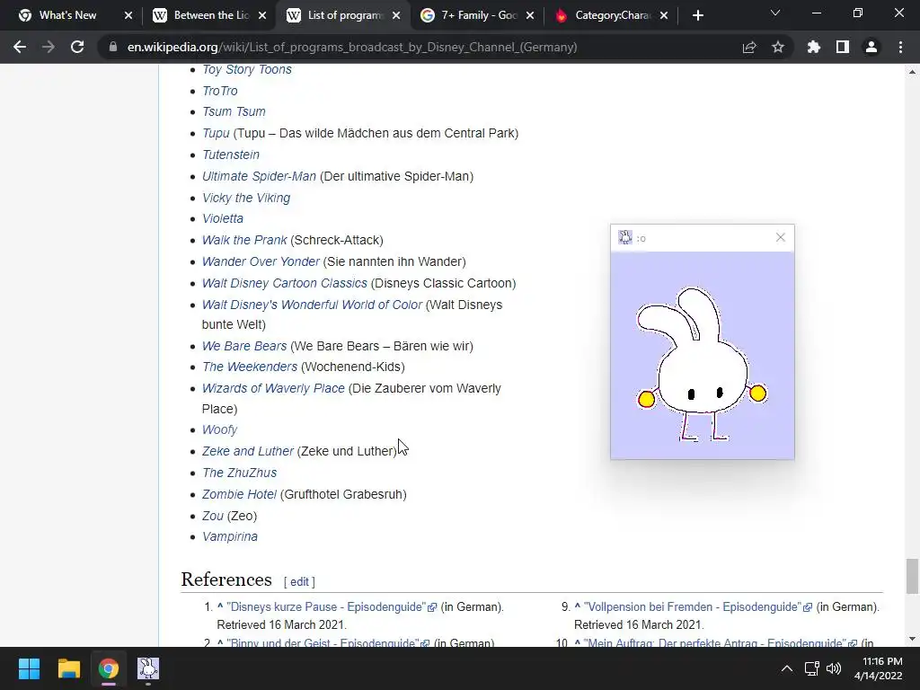The width and height of the screenshot is (920, 690).
Task: Close the Between the Lions tab
Action: pyautogui.click(x=262, y=16)
